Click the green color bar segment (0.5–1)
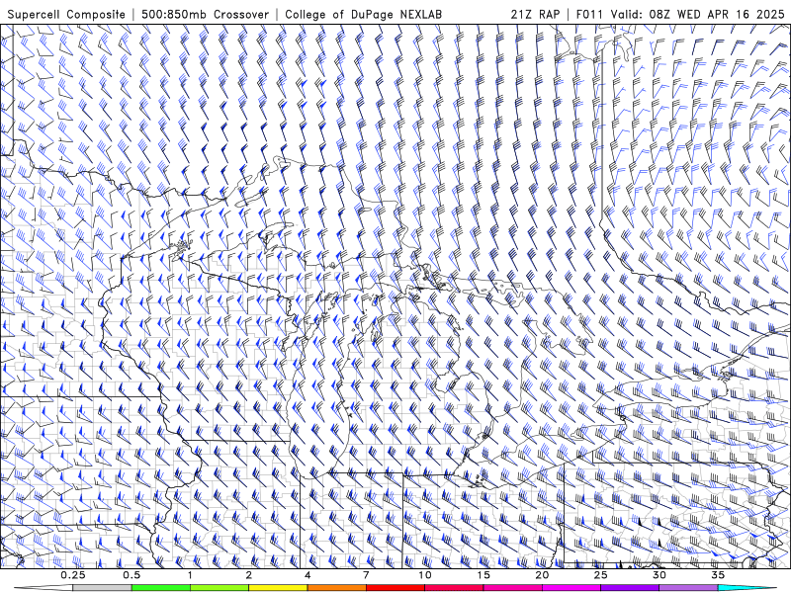This screenshot has width=791, height=593. click(161, 588)
